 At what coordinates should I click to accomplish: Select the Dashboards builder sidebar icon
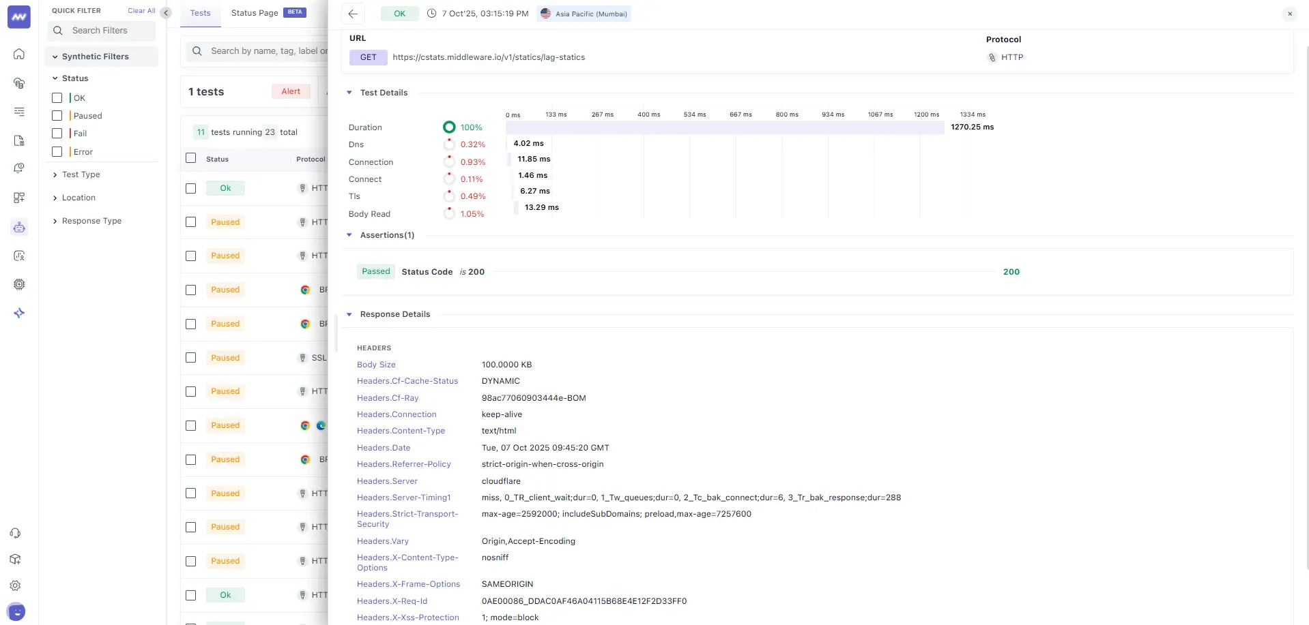click(x=19, y=197)
